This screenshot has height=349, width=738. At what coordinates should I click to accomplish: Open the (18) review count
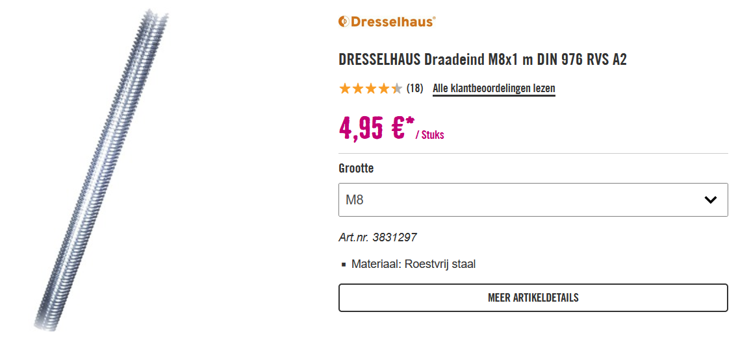coord(414,88)
